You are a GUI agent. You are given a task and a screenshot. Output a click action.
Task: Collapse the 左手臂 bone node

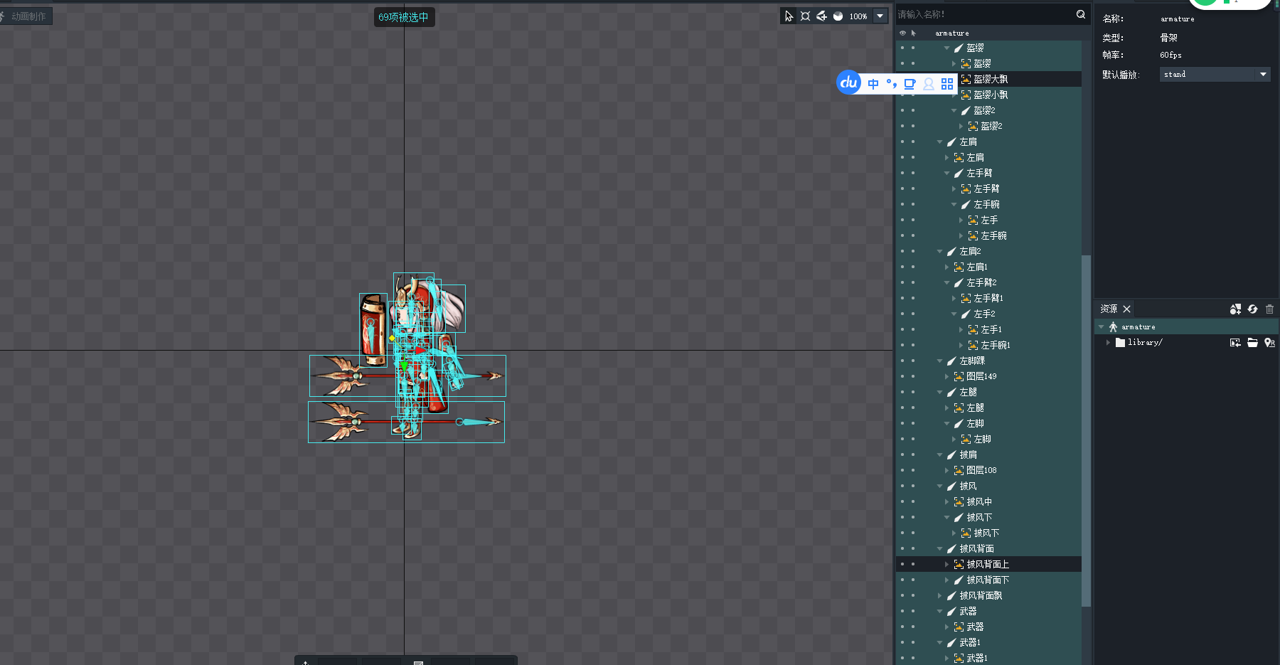[947, 174]
